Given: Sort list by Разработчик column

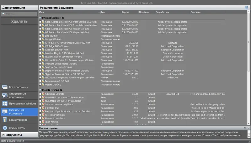Looking at the screenshot, I should (x=172, y=12).
